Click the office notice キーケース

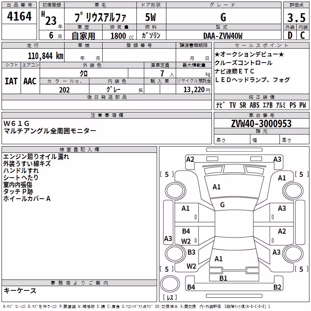(20, 290)
